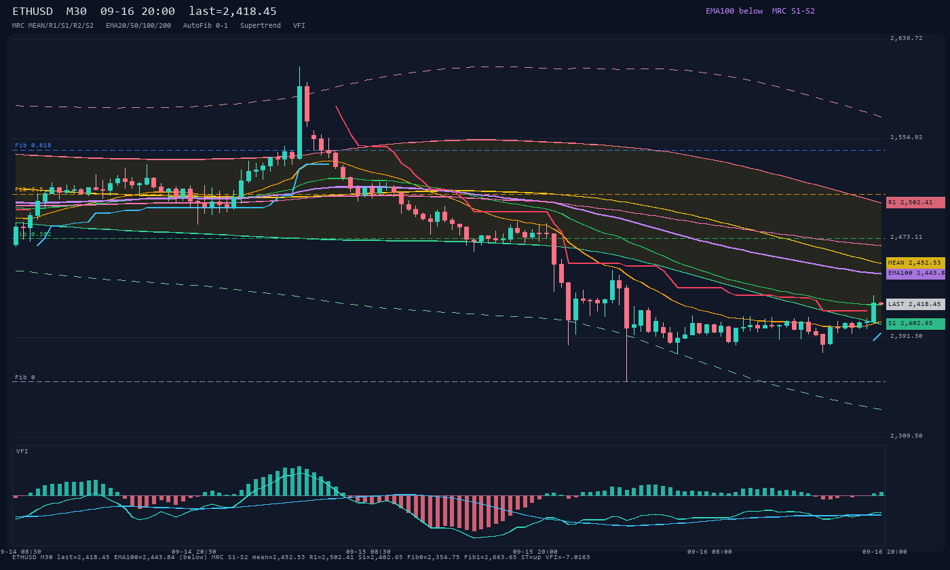Viewport: 950px width, 570px height.
Task: Click the 2,554.92 price axis label
Action: [x=907, y=137]
